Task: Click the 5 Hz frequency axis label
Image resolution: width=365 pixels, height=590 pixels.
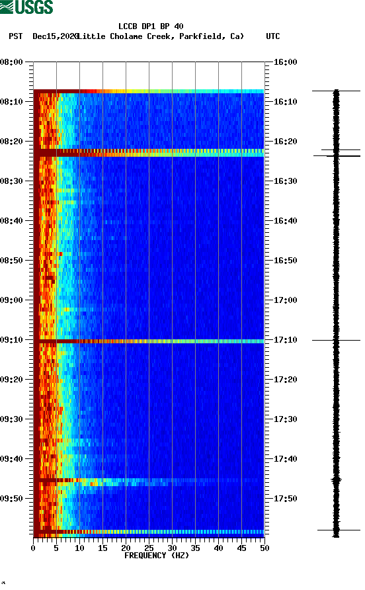Action: coord(56,548)
